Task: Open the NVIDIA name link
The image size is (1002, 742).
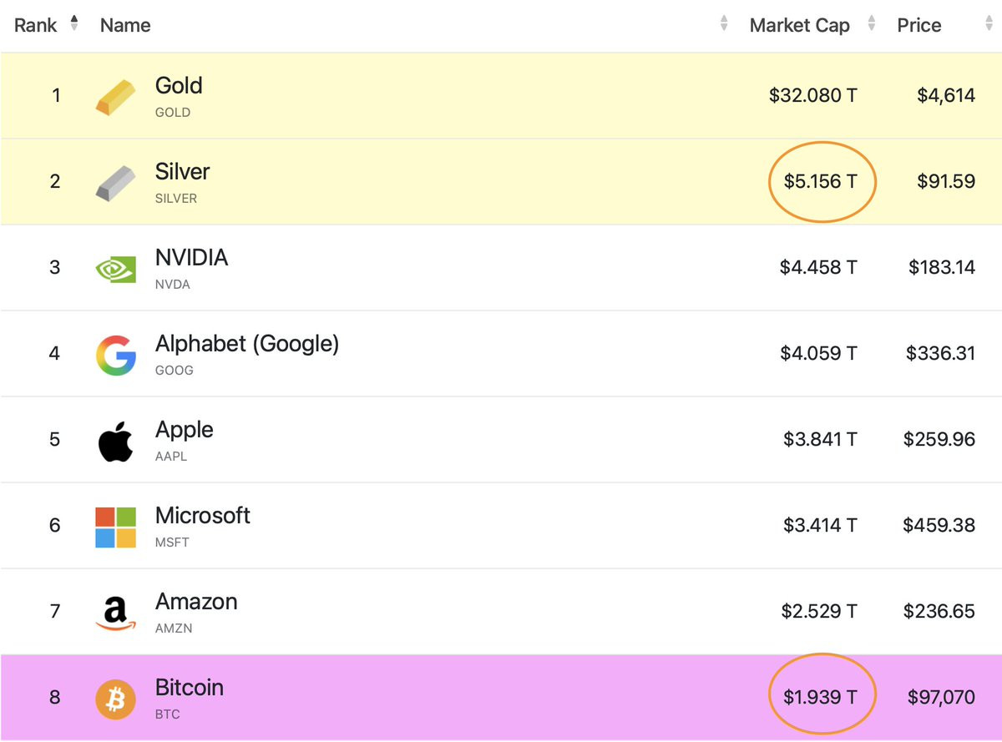Action: coord(191,257)
